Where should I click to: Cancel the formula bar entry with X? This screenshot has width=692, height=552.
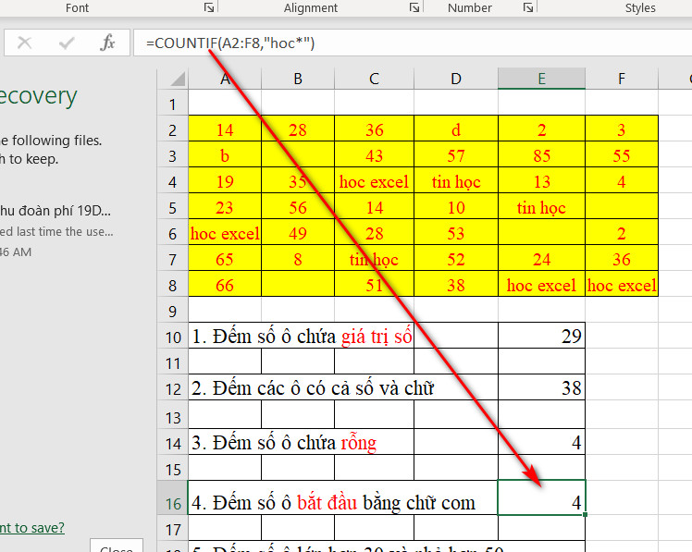(24, 43)
